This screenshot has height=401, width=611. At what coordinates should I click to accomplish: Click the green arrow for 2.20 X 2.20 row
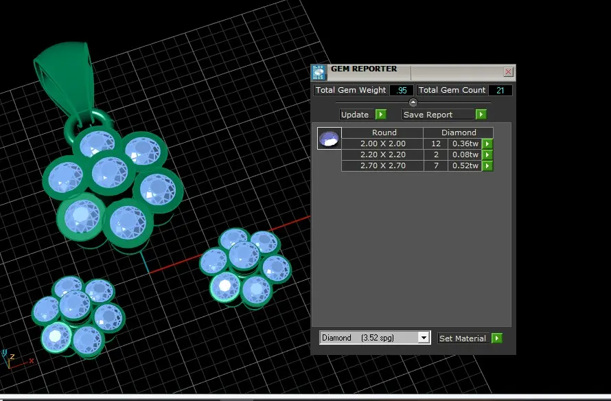click(x=487, y=154)
